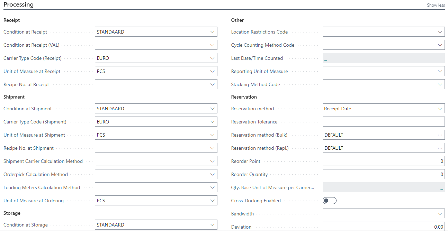448x231 pixels.
Task: Open the Loading Meters Calculation Method dropdown
Action: 213,187
